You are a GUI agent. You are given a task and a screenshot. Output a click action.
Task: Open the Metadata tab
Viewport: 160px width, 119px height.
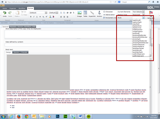pos(13,26)
